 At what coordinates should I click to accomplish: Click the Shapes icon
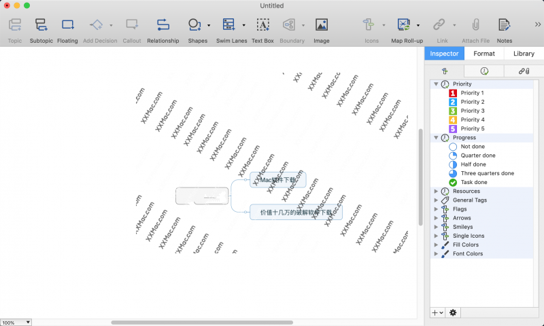[194, 25]
